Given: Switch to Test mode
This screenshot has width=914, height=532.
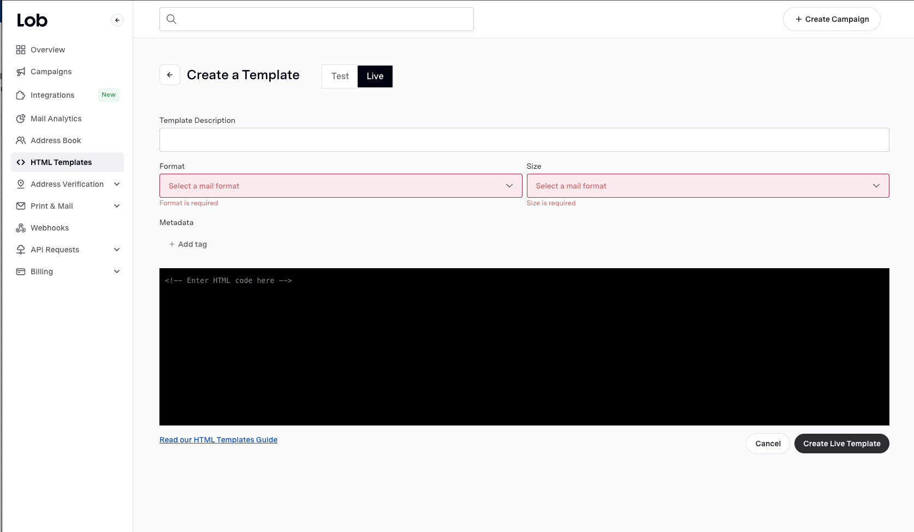Looking at the screenshot, I should [340, 76].
